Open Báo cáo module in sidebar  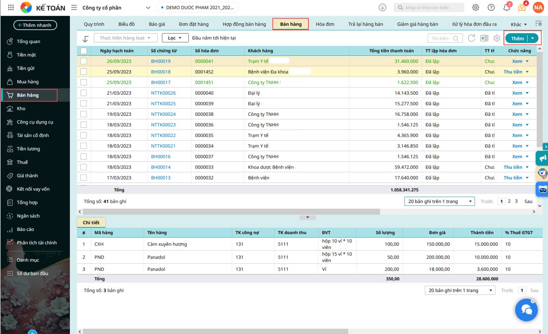pyautogui.click(x=25, y=229)
